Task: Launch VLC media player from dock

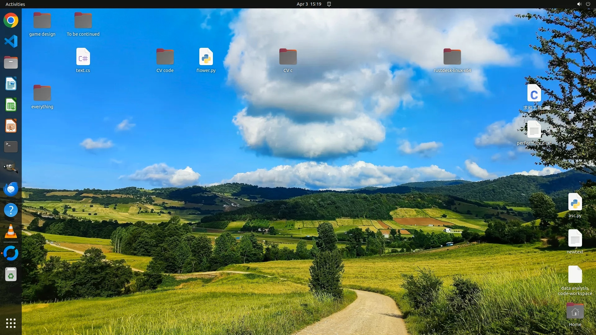Action: click(x=11, y=231)
